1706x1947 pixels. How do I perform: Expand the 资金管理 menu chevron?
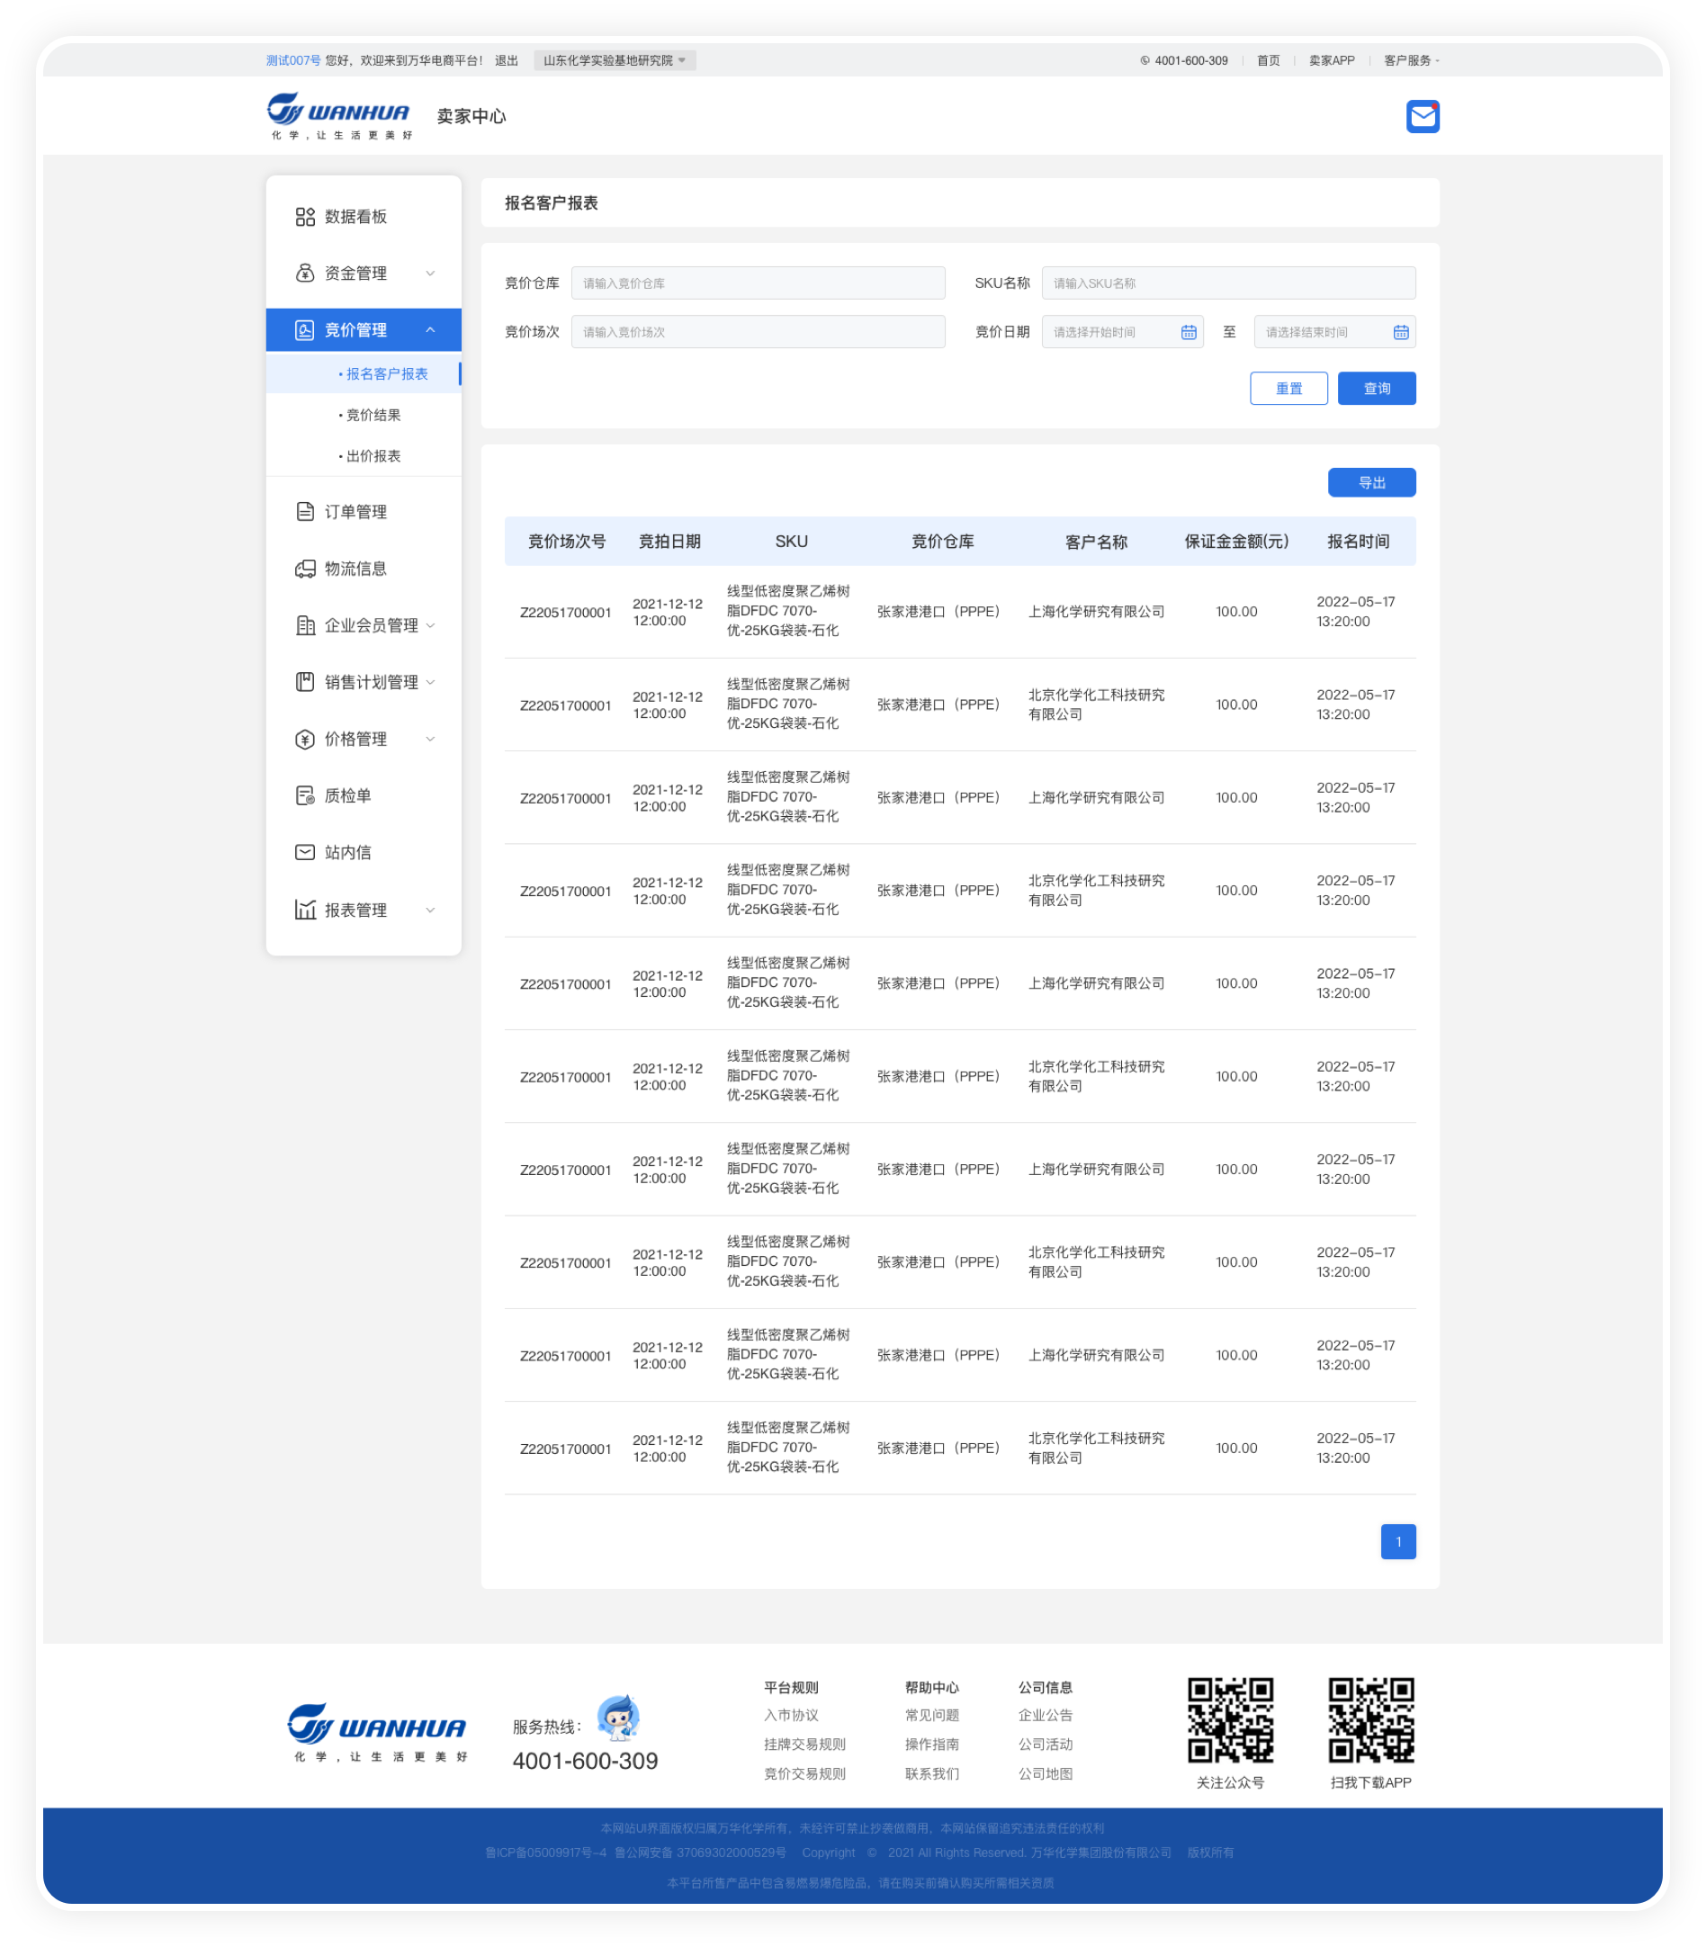click(430, 274)
